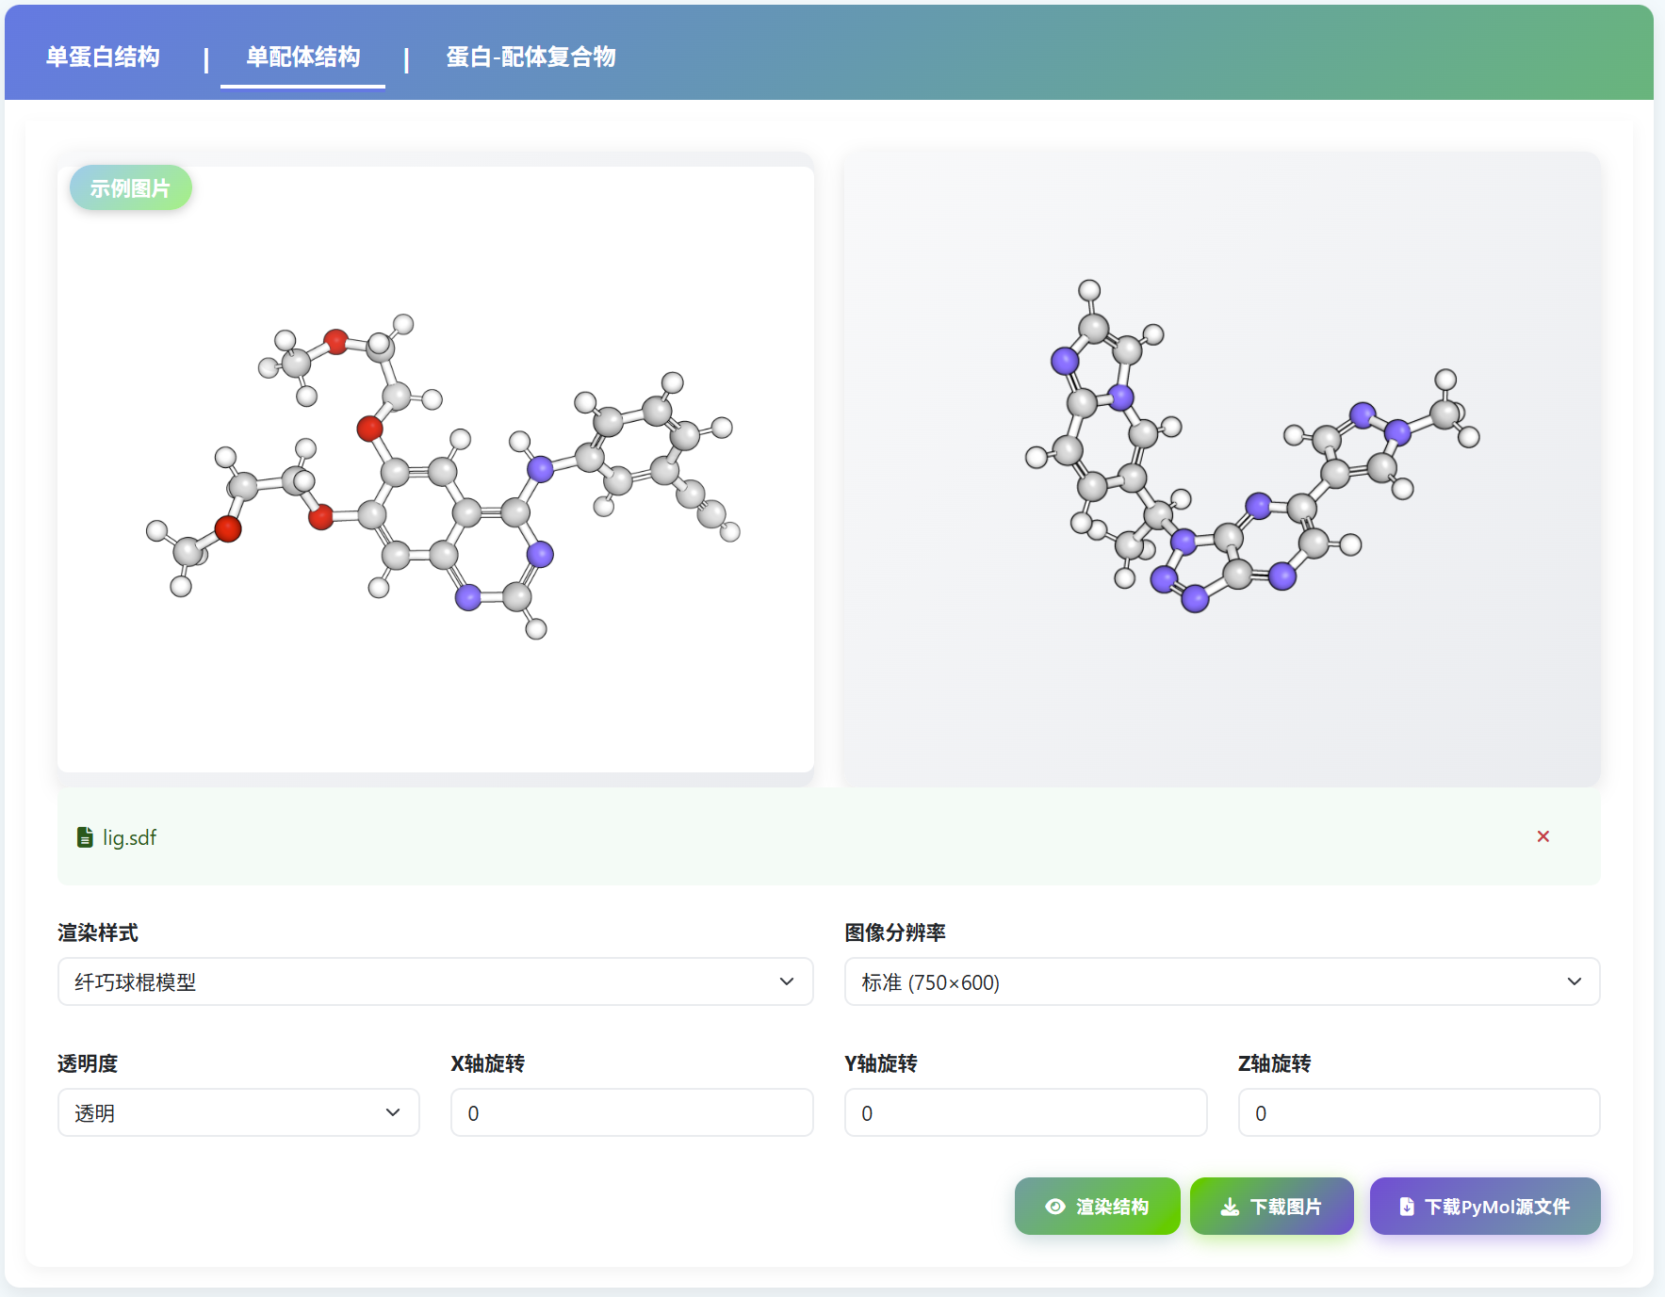
Task: Click the X轴旋转 input field
Action: (631, 1112)
